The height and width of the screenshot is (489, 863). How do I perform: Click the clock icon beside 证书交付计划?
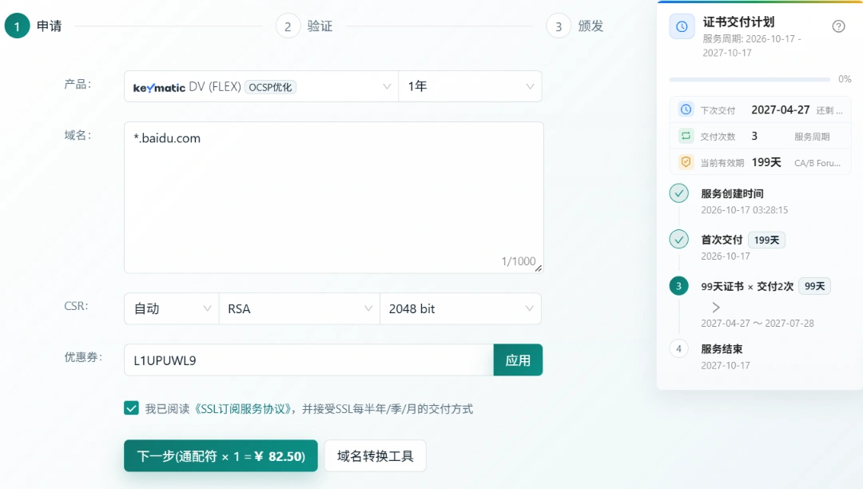point(682,26)
